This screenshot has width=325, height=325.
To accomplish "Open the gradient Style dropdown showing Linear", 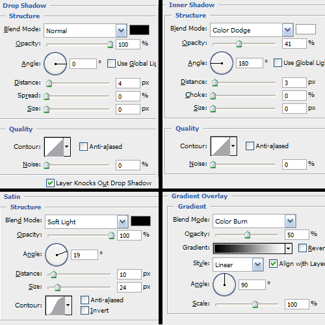I will 238,265.
